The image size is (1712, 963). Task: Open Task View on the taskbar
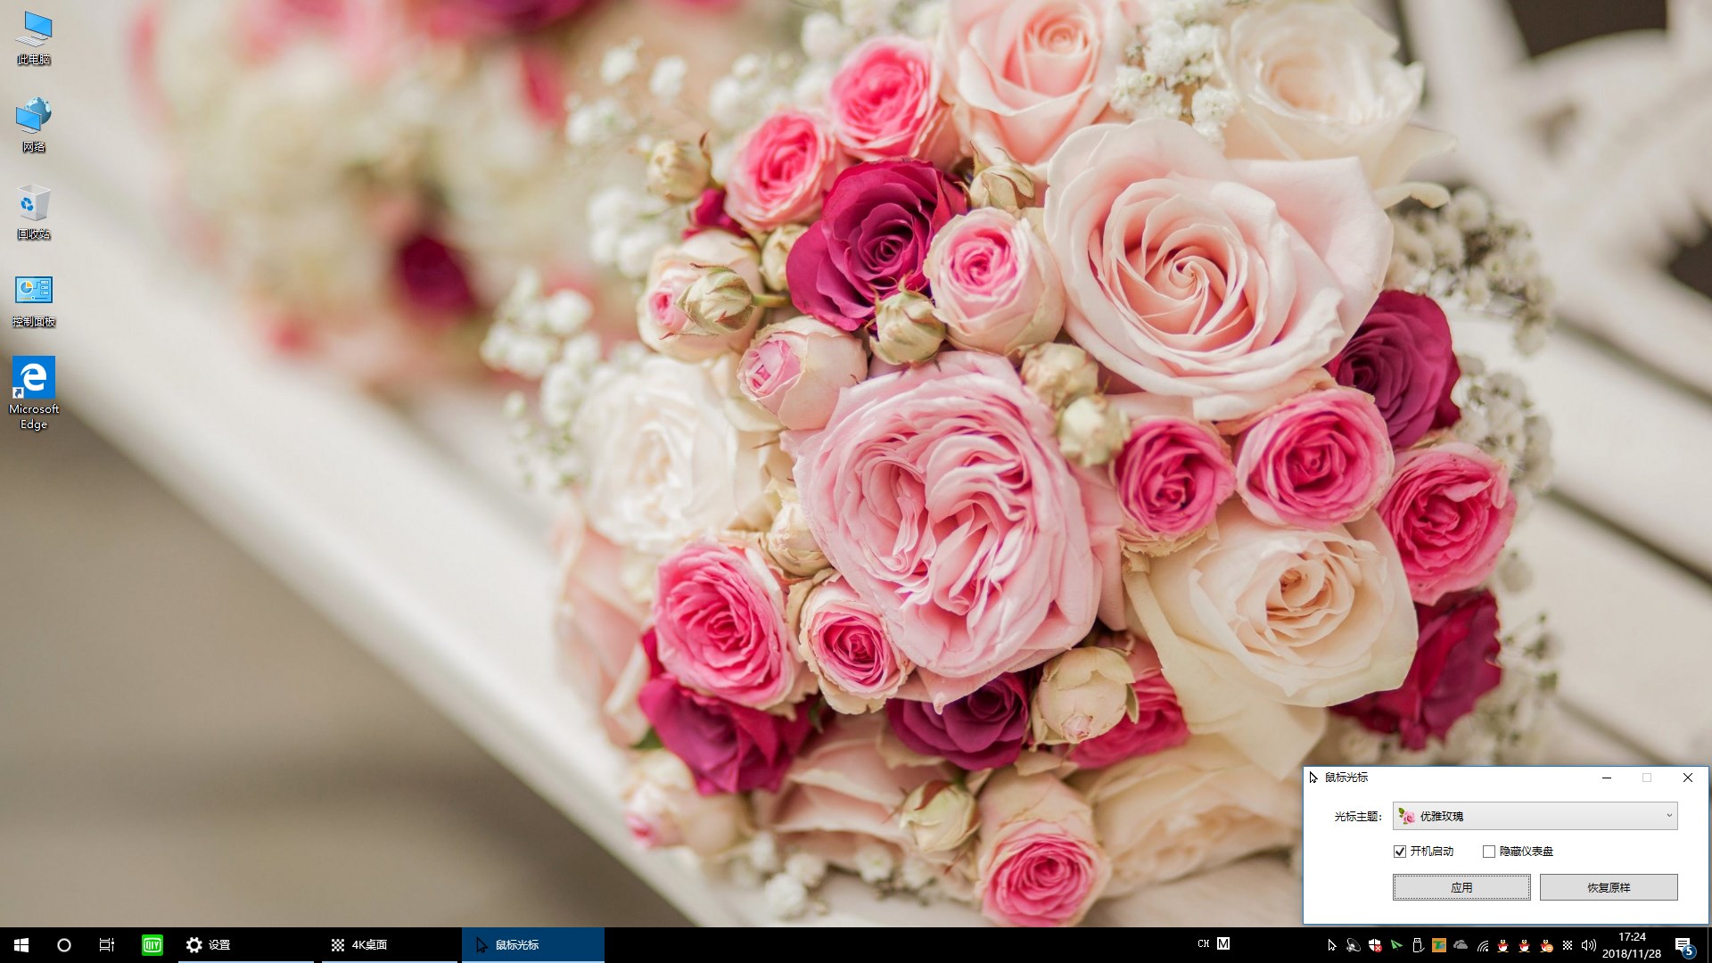pos(107,944)
